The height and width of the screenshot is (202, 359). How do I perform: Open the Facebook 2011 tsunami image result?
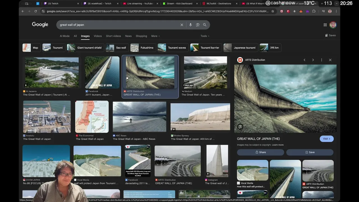pyautogui.click(x=102, y=72)
